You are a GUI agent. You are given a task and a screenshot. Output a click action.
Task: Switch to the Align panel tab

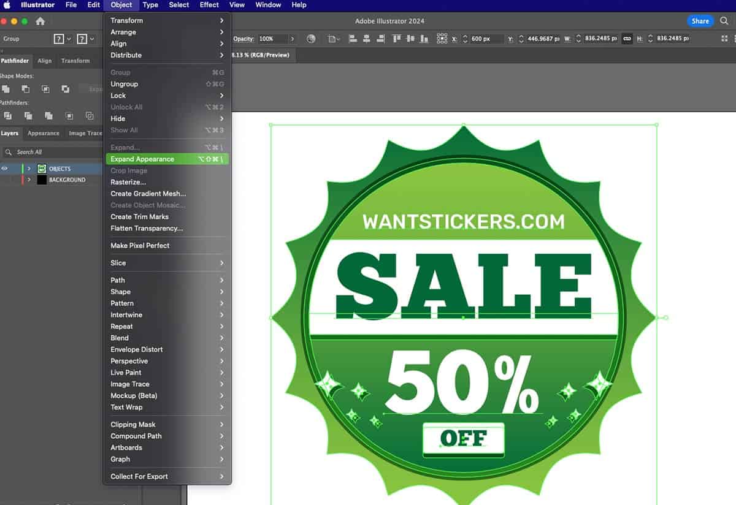[45, 61]
